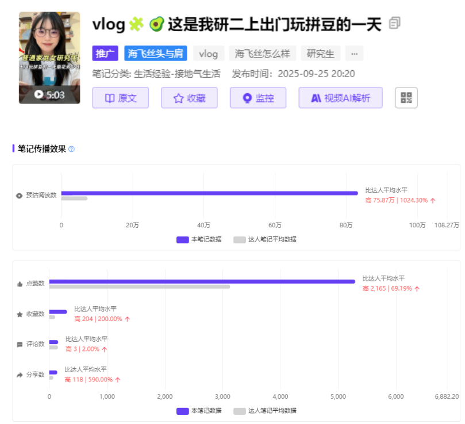The image size is (465, 424).
Task: Select the 研究生 tag
Action: [x=320, y=54]
